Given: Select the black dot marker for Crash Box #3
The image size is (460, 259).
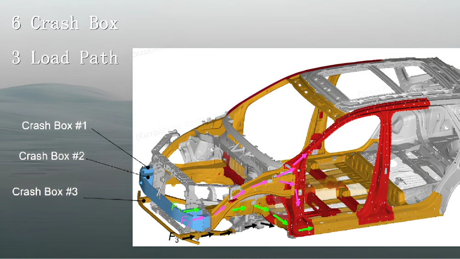Looking at the screenshot, I should pos(144,201).
